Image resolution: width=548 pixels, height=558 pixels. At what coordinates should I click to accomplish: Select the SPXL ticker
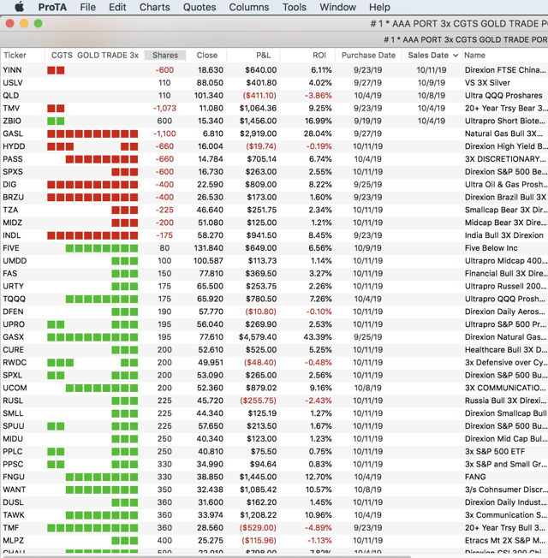pyautogui.click(x=13, y=376)
